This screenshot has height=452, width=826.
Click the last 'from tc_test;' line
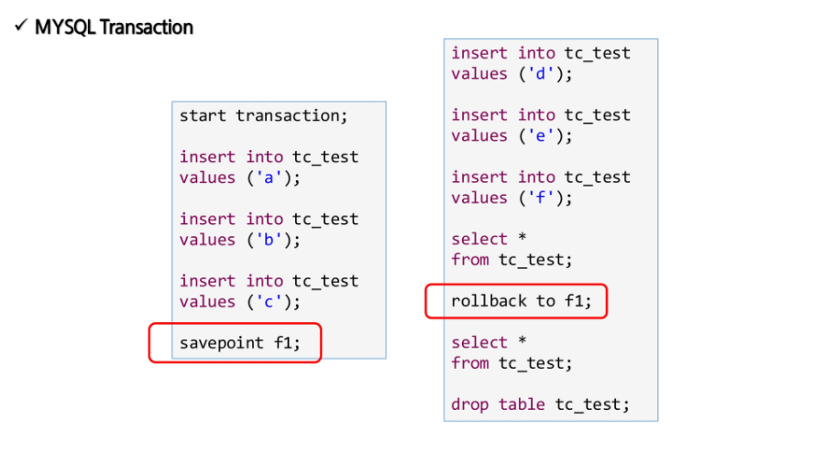[x=512, y=363]
